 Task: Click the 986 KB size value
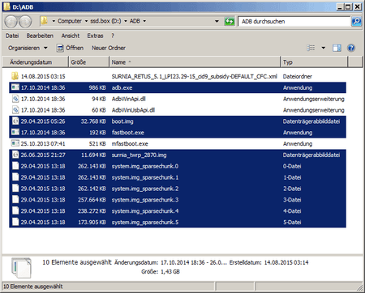pos(97,87)
